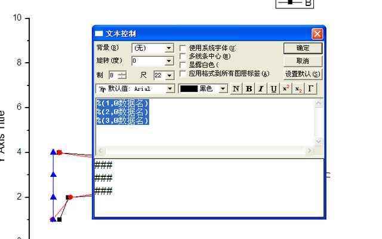The width and height of the screenshot is (382, 239).
Task: Apply superscript x² formatting
Action: click(286, 89)
